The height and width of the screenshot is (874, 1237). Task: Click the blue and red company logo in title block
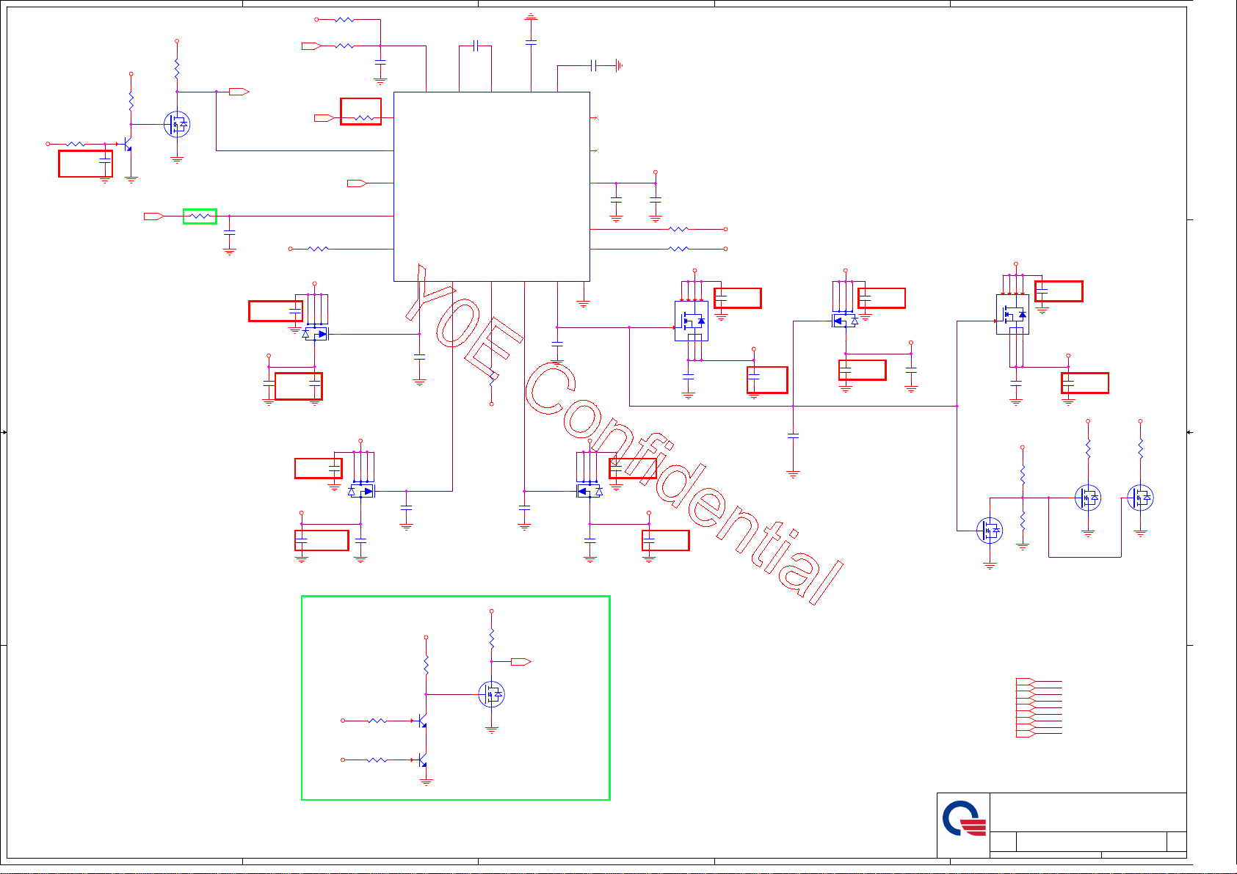click(x=964, y=820)
